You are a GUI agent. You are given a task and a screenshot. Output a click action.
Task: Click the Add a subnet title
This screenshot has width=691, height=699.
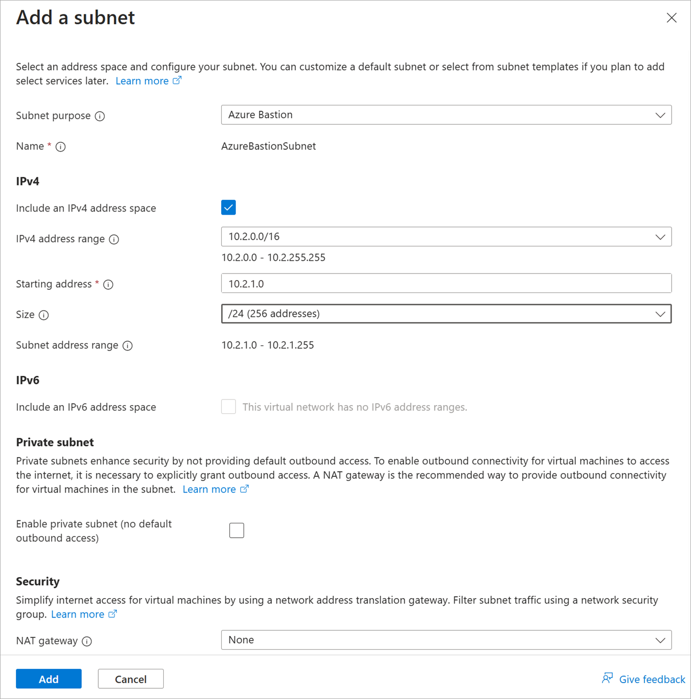(75, 17)
